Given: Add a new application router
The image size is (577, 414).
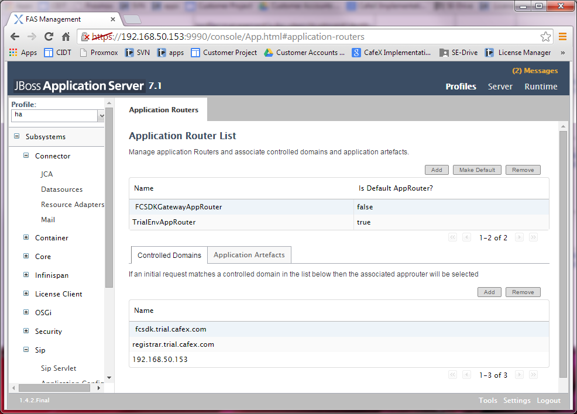Looking at the screenshot, I should coord(437,170).
